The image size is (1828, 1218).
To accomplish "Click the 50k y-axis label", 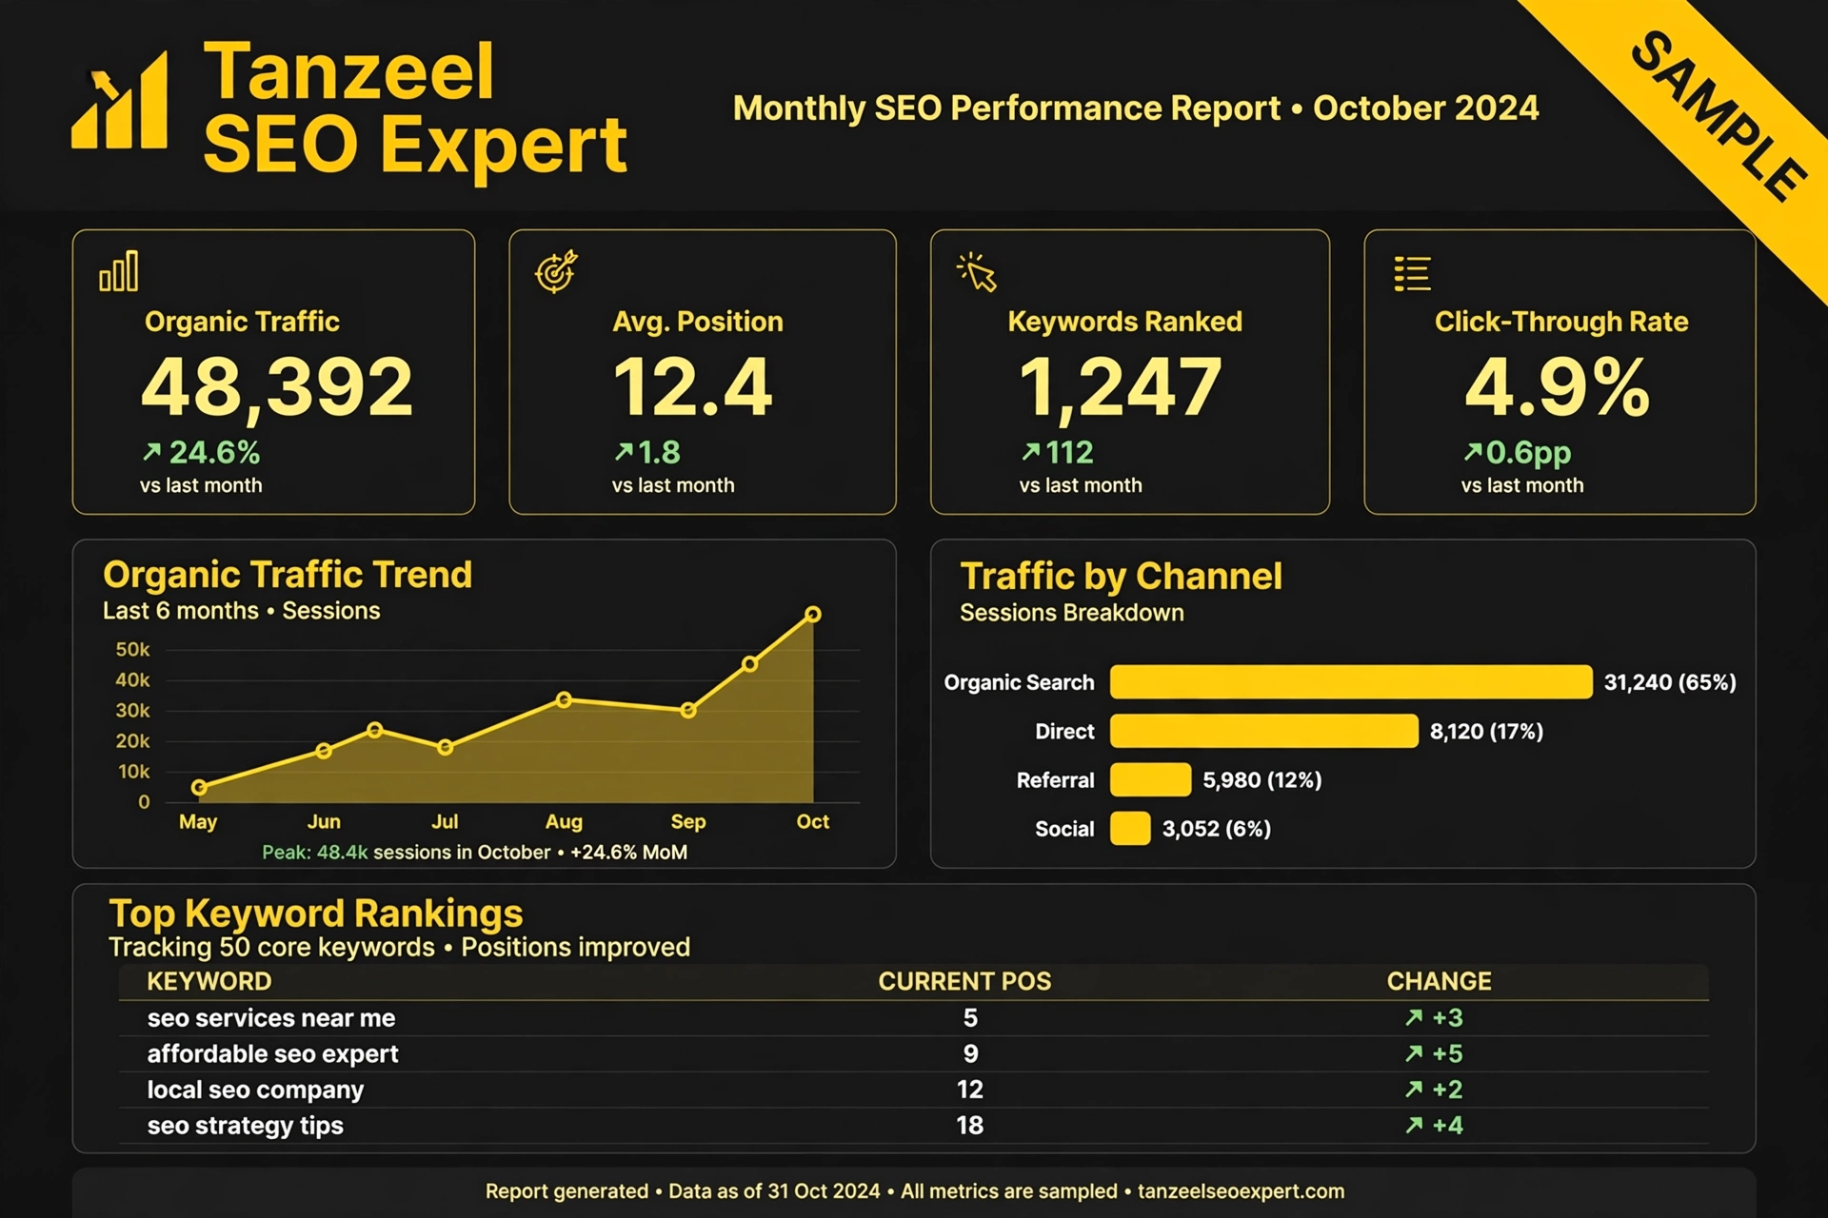I will coord(132,649).
